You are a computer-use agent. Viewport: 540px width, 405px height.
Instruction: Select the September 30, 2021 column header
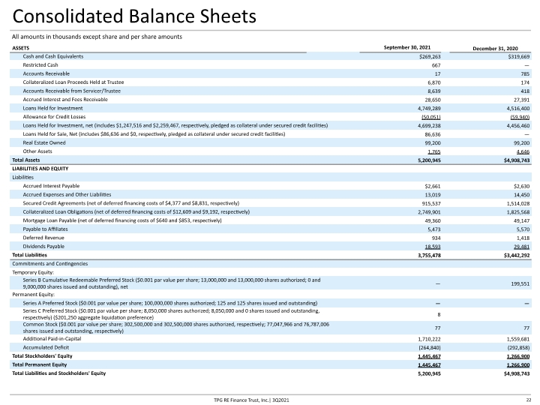pyautogui.click(x=407, y=47)
